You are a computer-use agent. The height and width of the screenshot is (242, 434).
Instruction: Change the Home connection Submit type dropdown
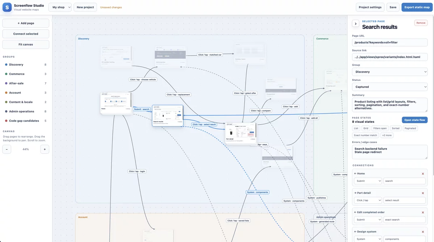[x=368, y=181]
